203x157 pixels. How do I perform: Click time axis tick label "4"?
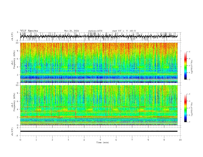pyautogui.click(x=84, y=140)
